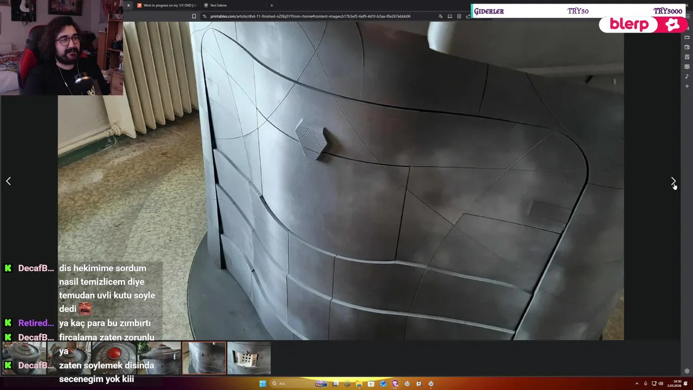693x390 pixels.
Task: Click the cast/screen icon in address bar
Action: point(450,16)
